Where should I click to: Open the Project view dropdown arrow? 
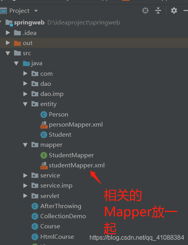coord(36,11)
